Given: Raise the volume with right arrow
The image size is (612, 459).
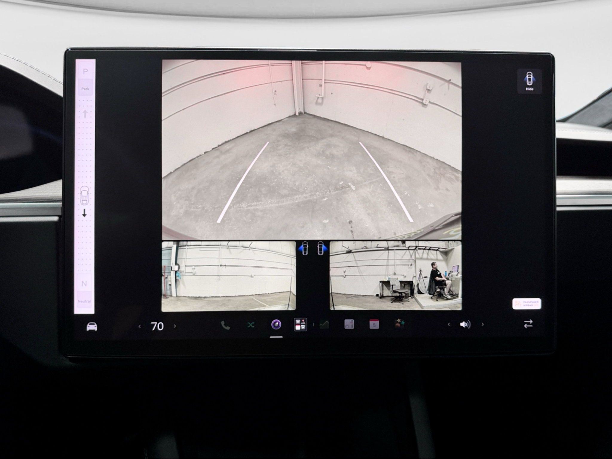Looking at the screenshot, I should click(x=483, y=324).
